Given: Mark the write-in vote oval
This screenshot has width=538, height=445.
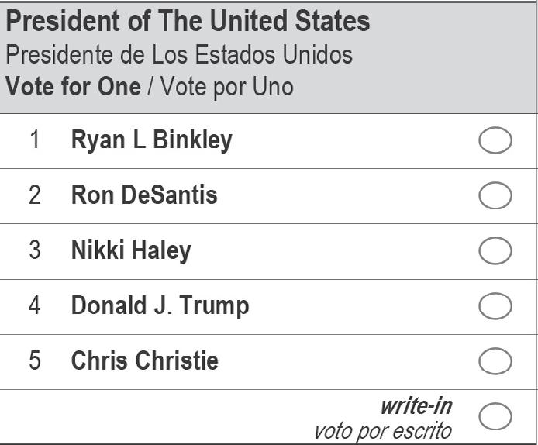Looking at the screenshot, I should click(x=495, y=416).
